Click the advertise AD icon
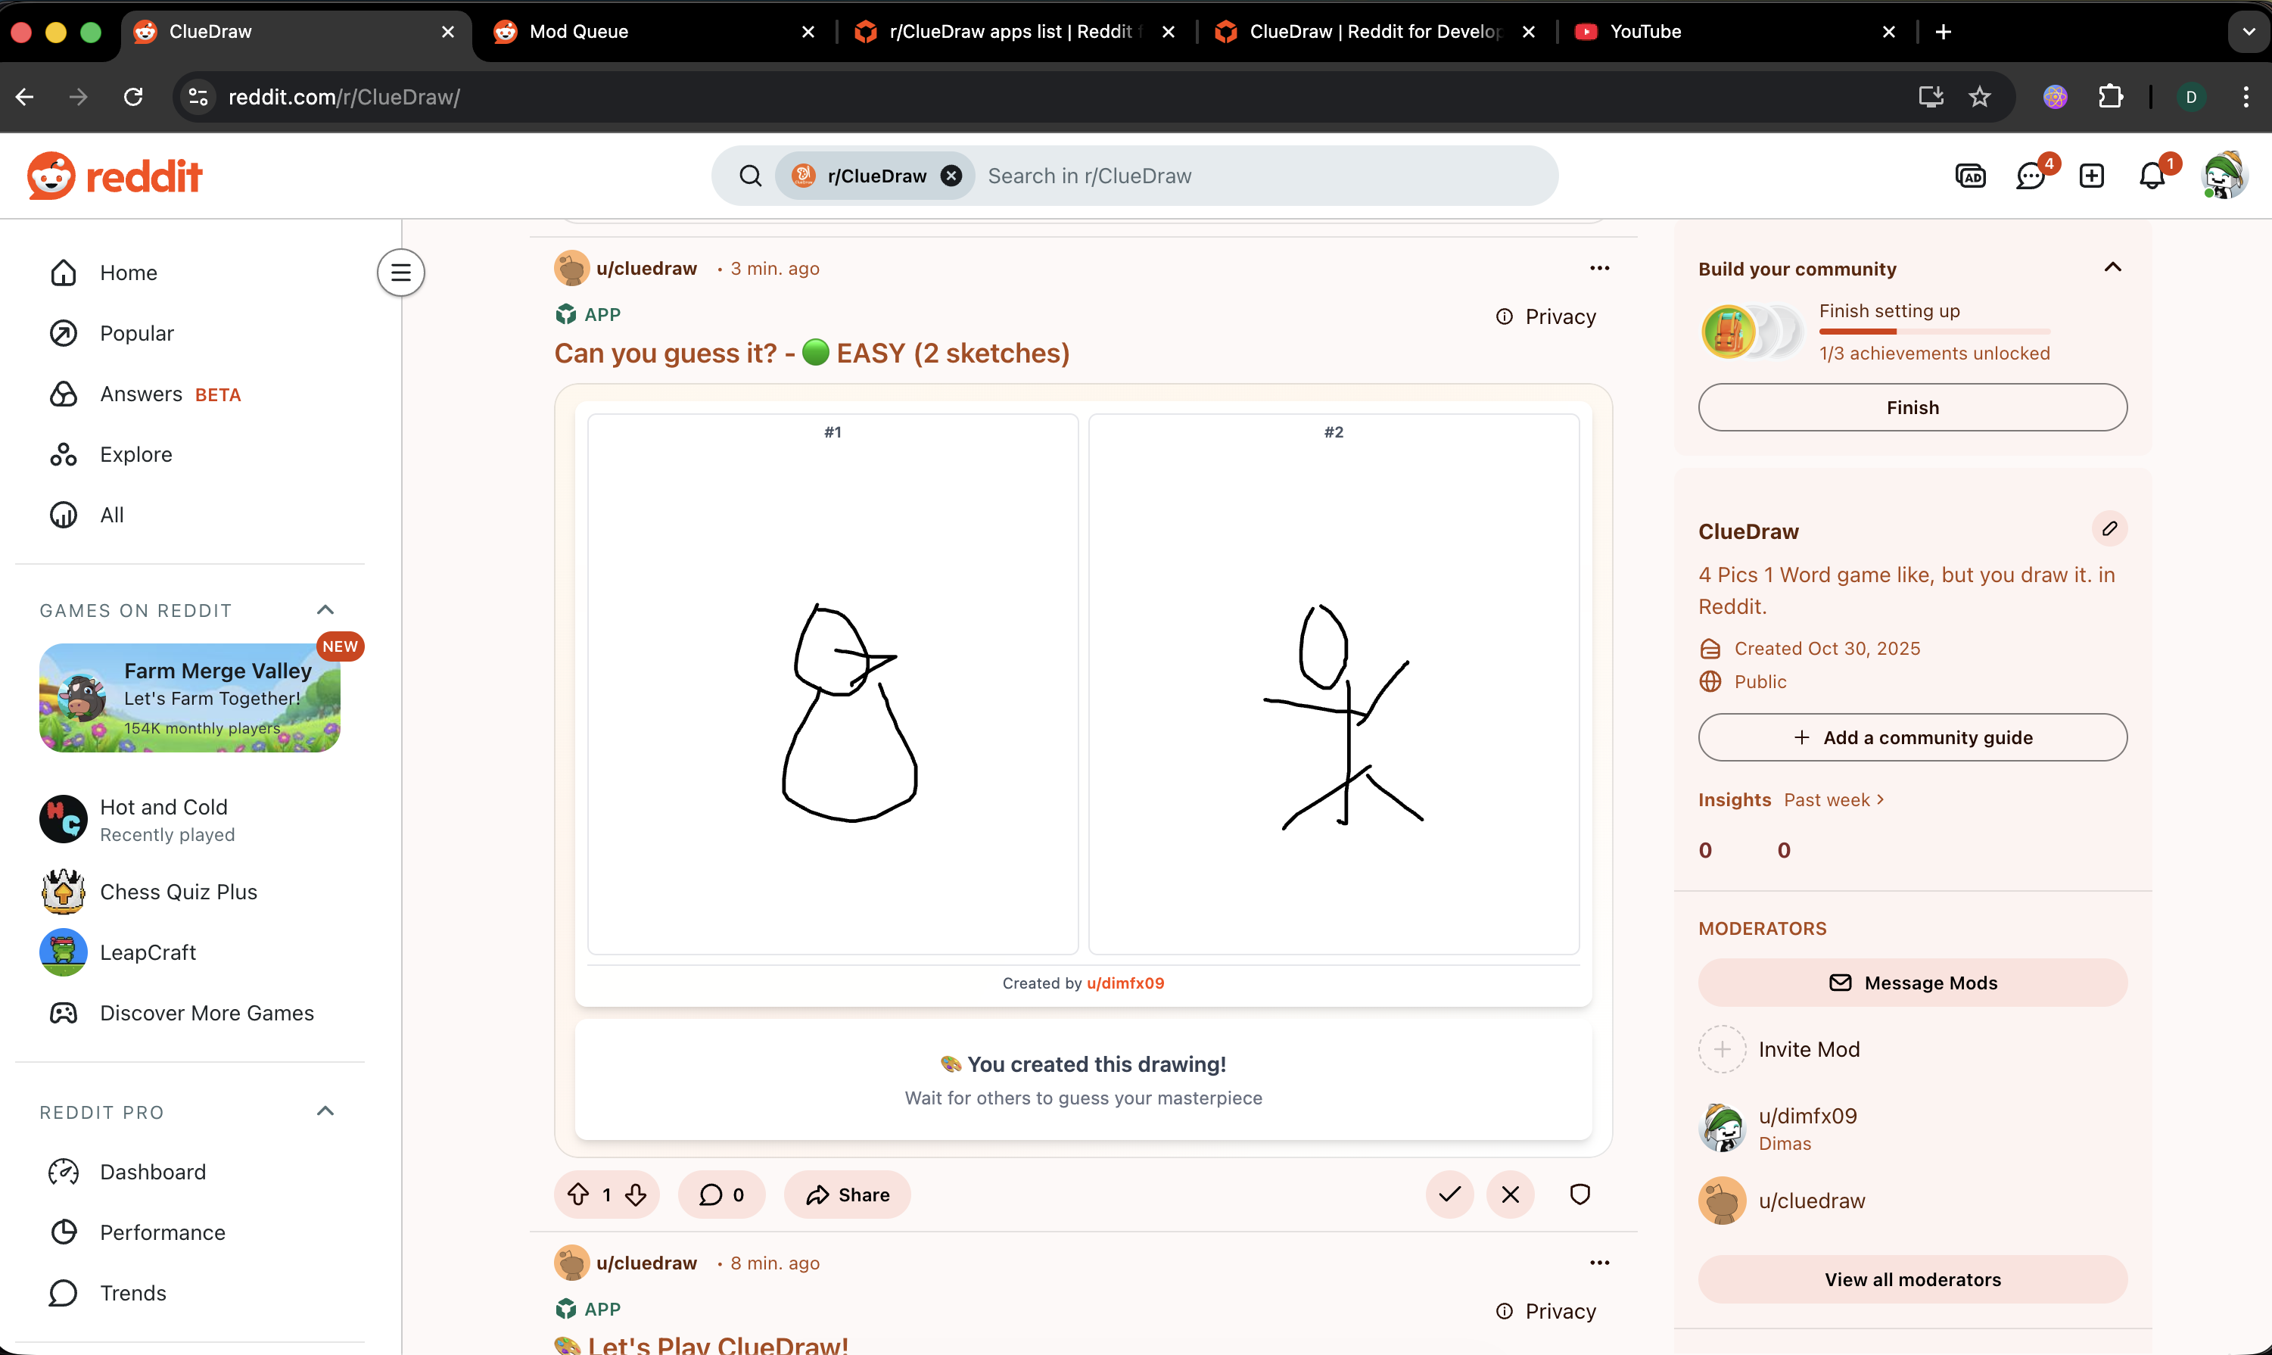 pyautogui.click(x=1970, y=176)
